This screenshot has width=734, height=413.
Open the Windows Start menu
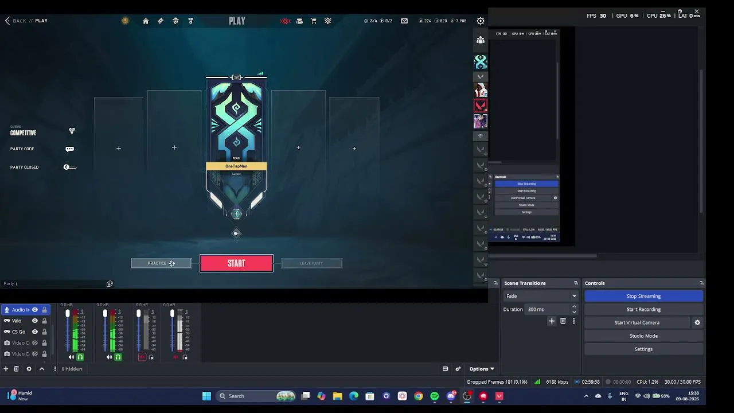[206, 396]
